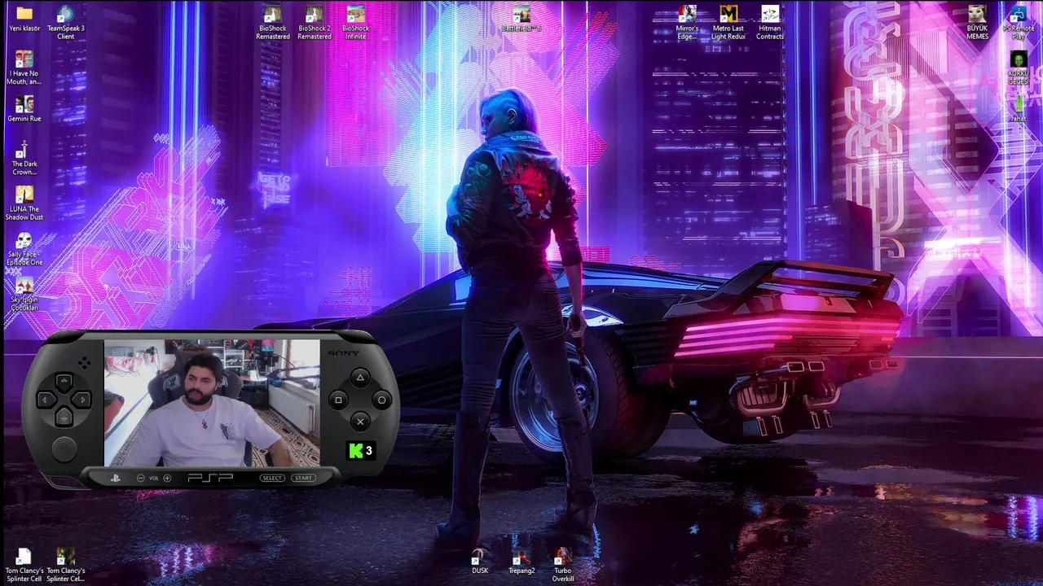Click the PS Remote Play shortcut
This screenshot has height=586, width=1043.
click(1019, 14)
